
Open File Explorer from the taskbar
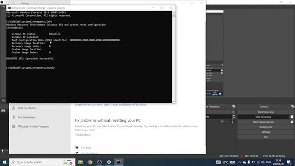point(81,162)
